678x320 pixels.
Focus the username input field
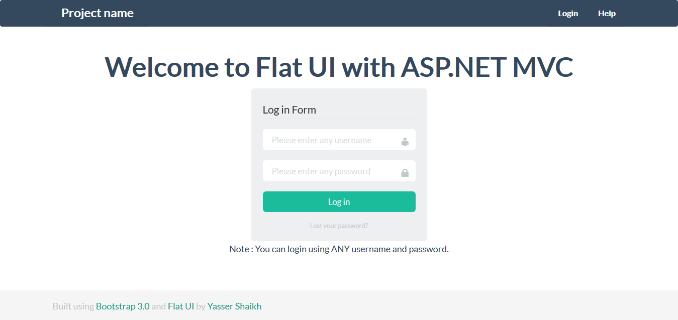[339, 140]
